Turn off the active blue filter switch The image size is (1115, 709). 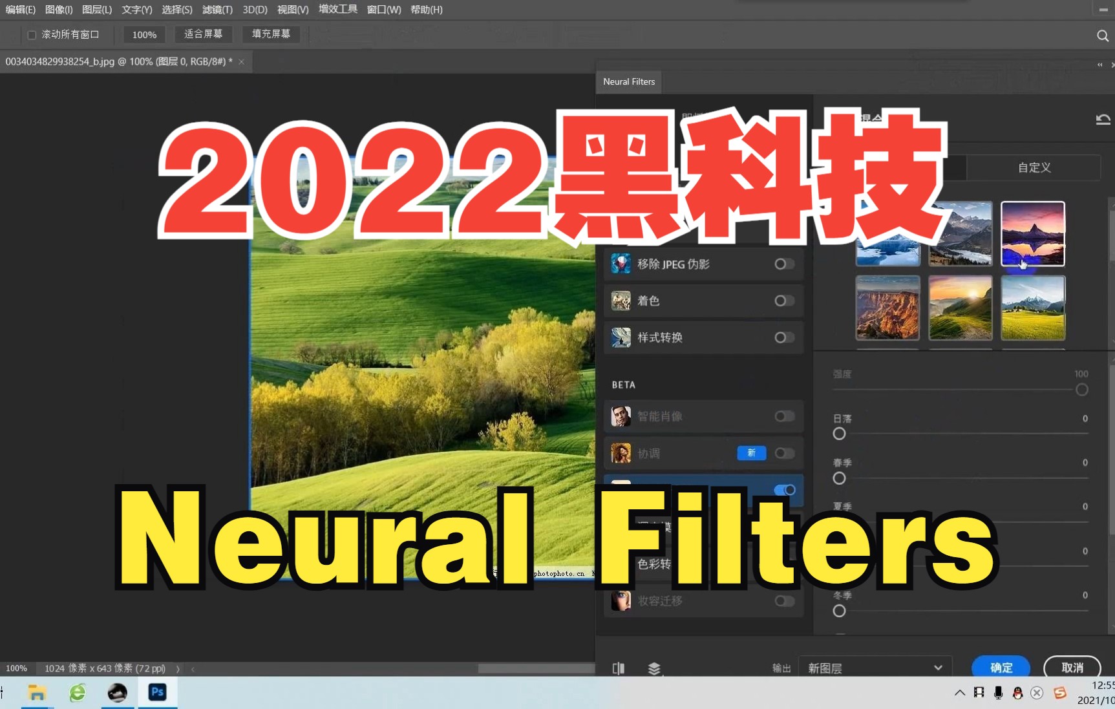(785, 490)
